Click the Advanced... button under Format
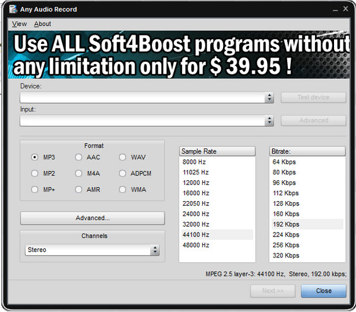This screenshot has height=312, width=356. pos(93,218)
